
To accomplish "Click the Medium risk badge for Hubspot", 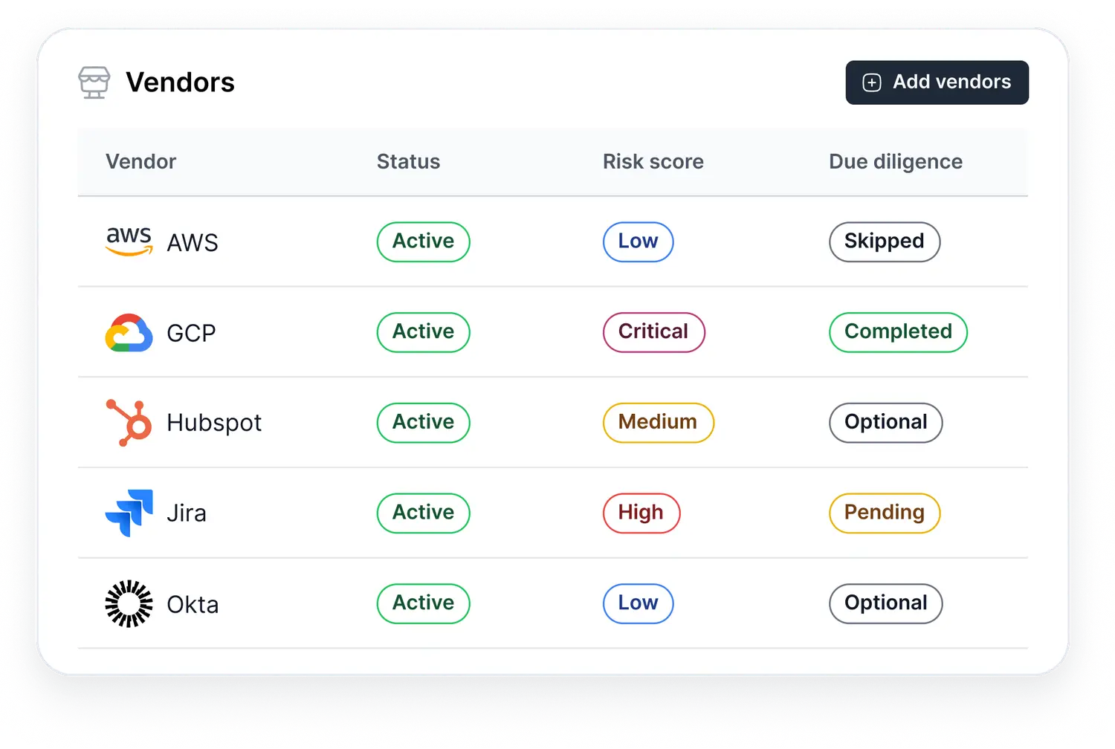I will tap(658, 423).
